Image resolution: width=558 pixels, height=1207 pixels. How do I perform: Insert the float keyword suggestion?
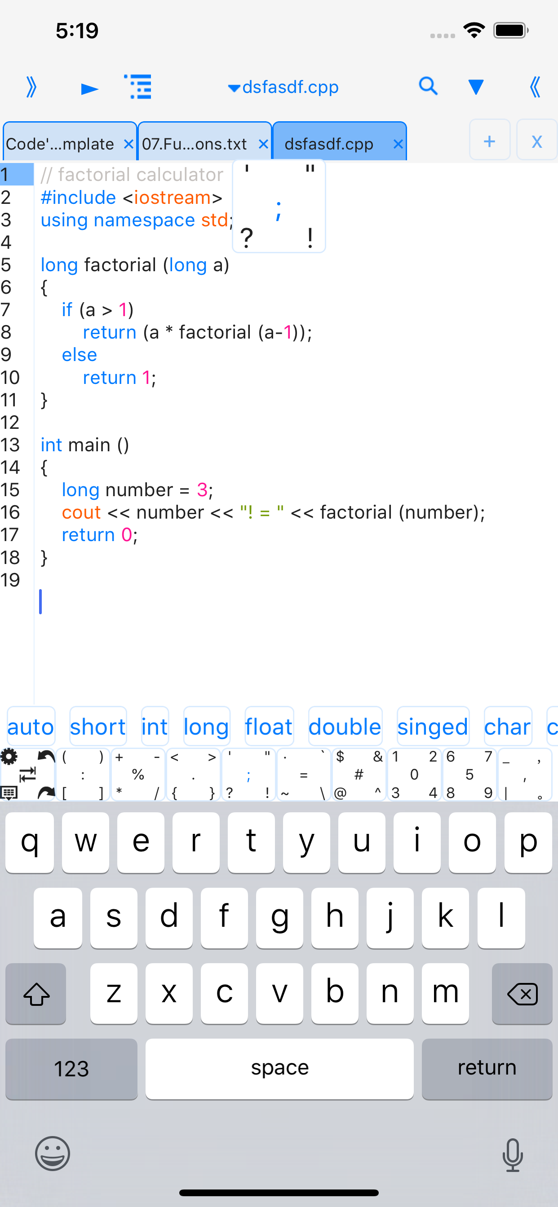(x=269, y=726)
